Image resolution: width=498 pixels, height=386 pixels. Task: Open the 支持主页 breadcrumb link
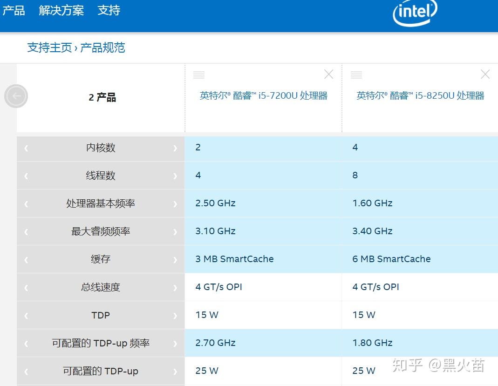[x=49, y=48]
